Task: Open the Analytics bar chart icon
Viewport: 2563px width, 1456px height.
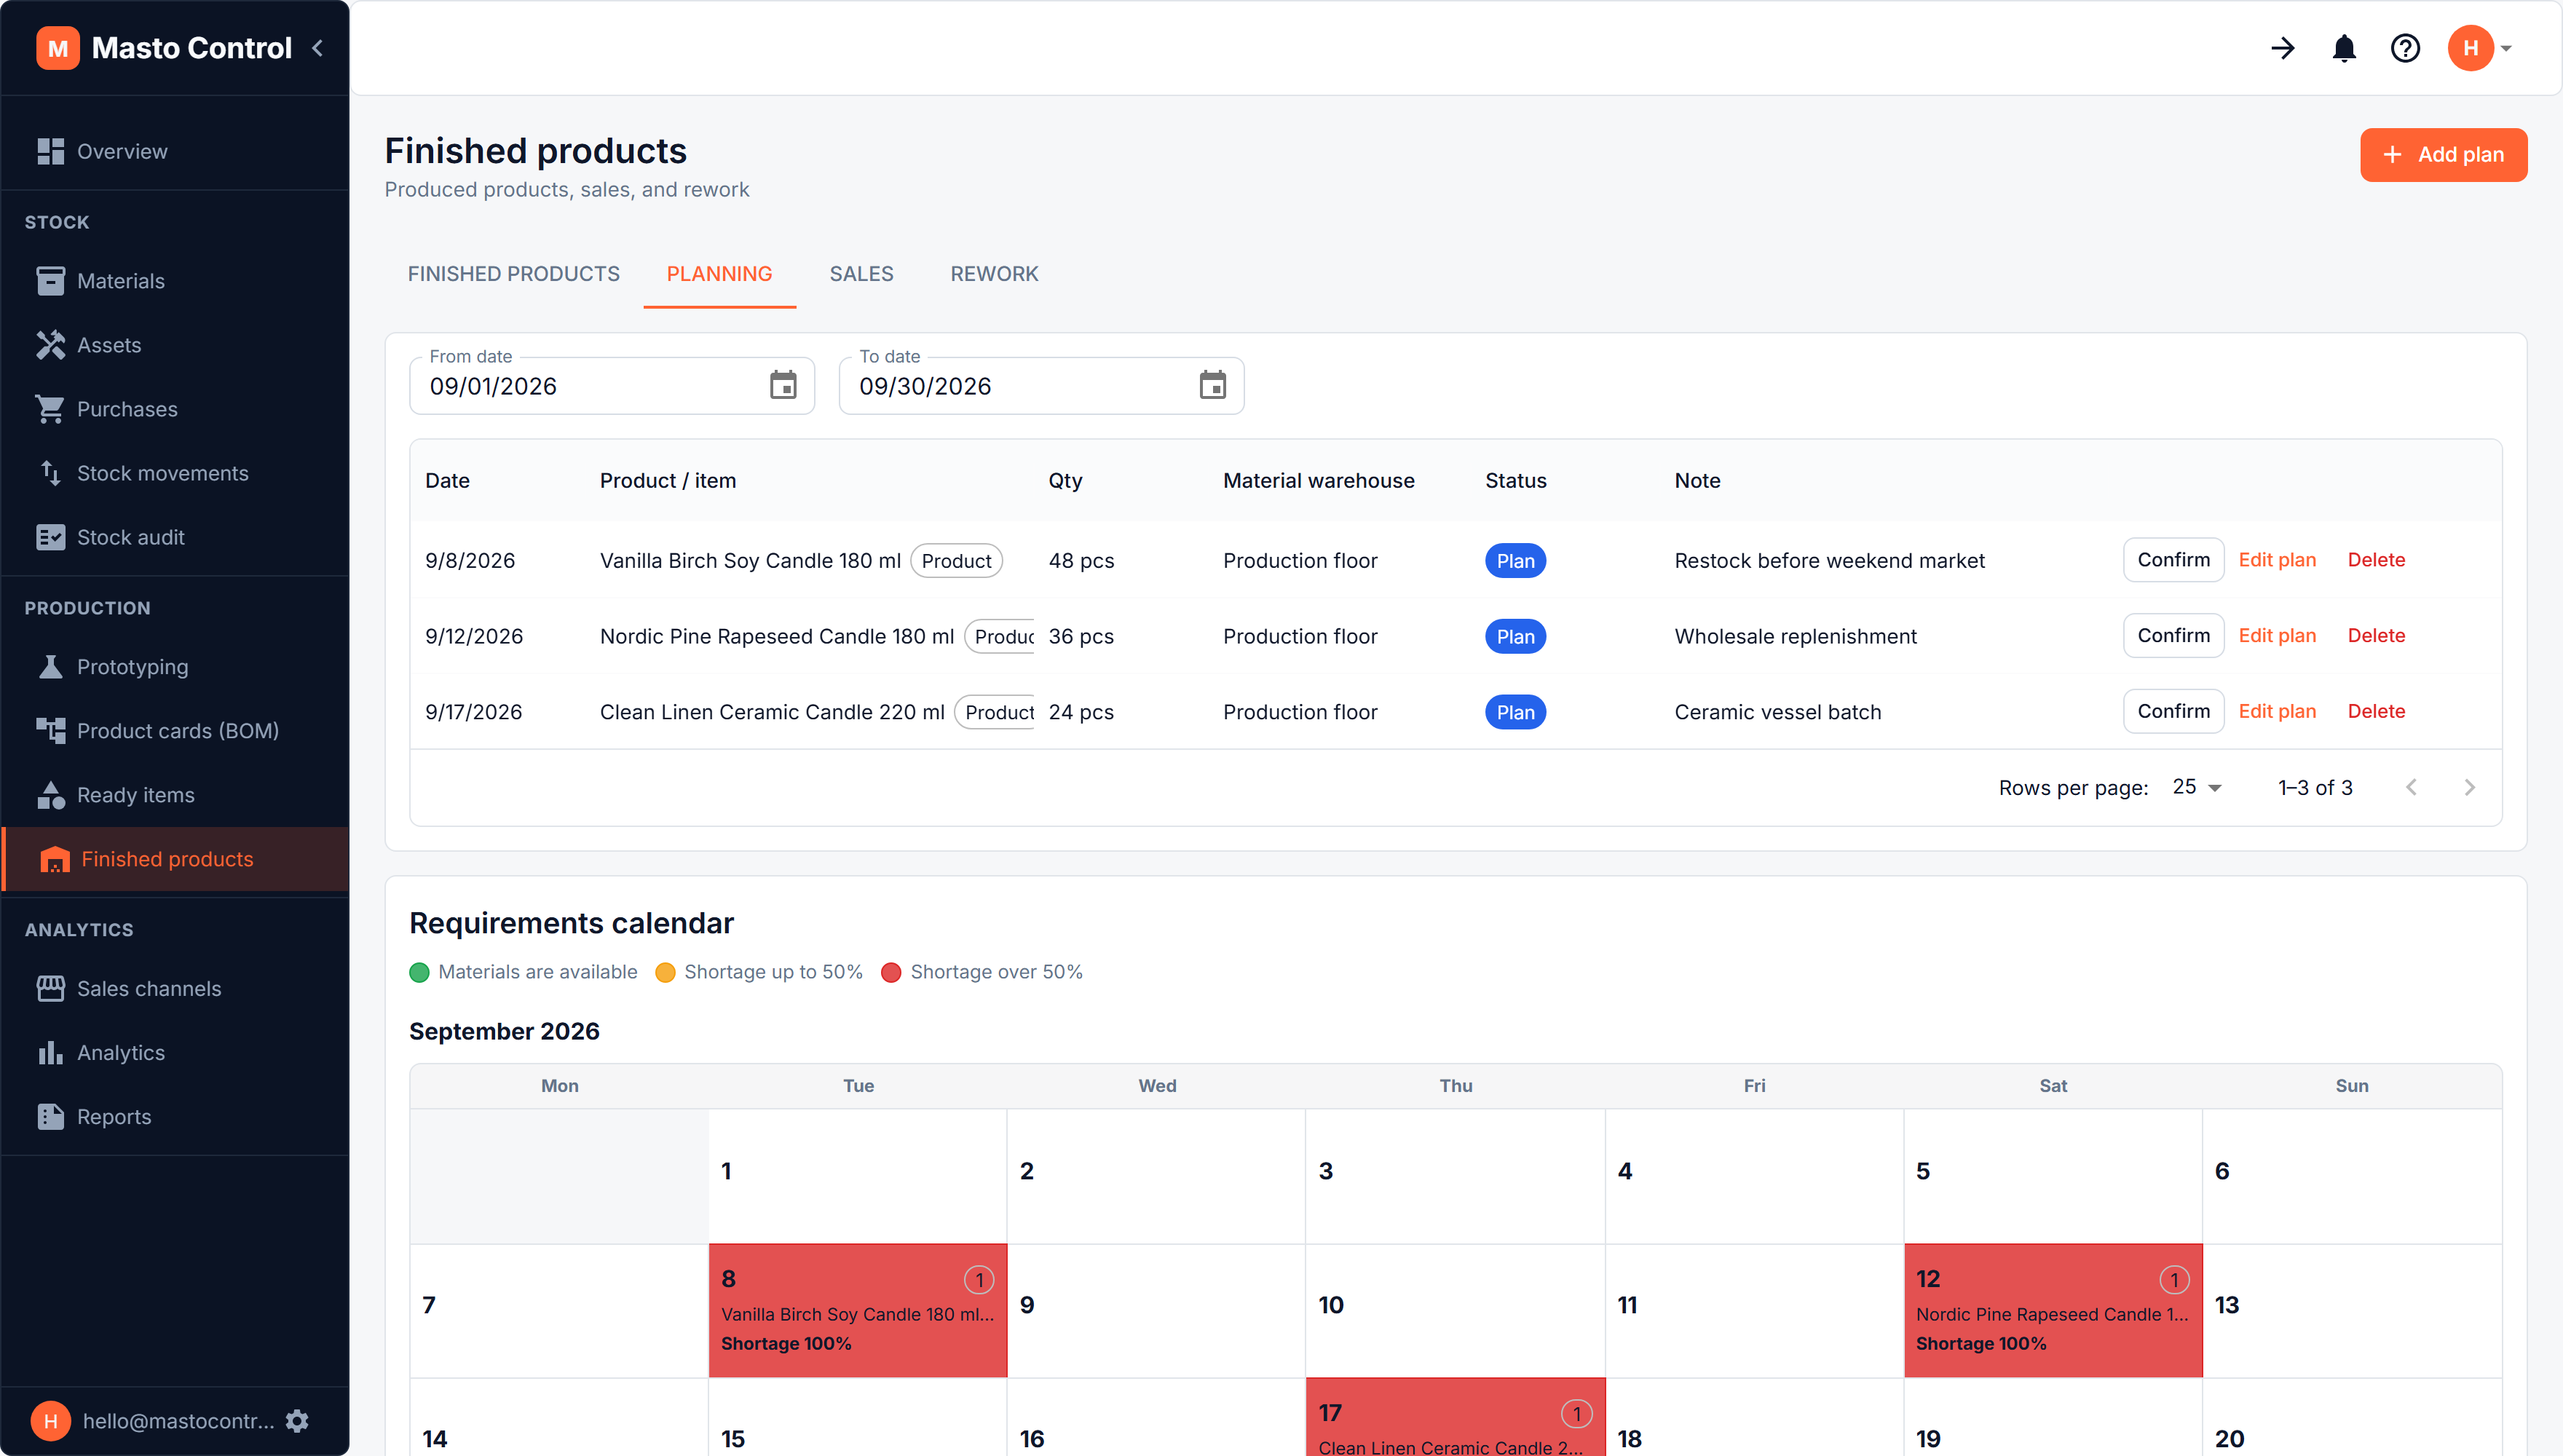Action: (50, 1053)
